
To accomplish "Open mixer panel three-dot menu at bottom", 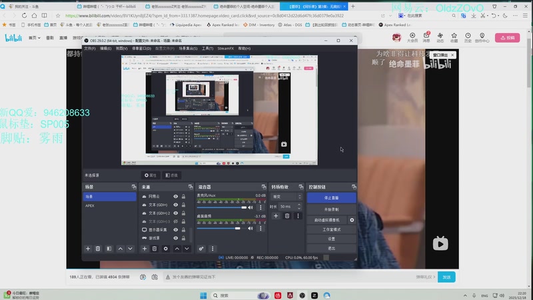I will point(213,249).
